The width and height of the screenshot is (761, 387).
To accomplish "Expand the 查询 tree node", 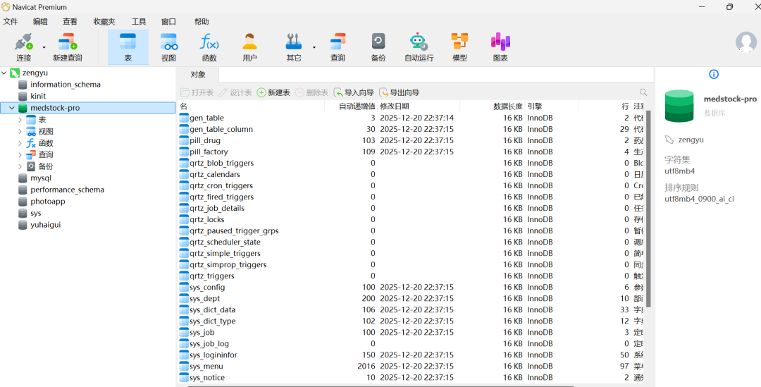I will (x=20, y=154).
